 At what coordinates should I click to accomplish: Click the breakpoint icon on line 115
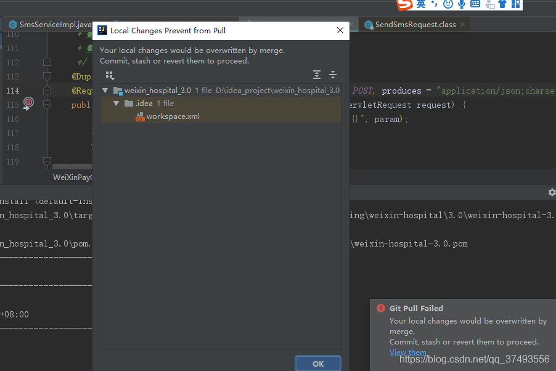click(28, 102)
